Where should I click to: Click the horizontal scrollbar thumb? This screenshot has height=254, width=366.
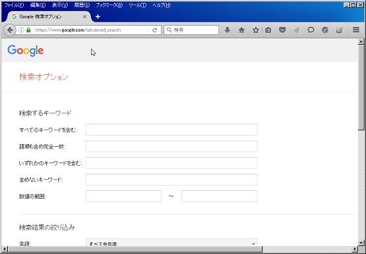click(x=135, y=249)
